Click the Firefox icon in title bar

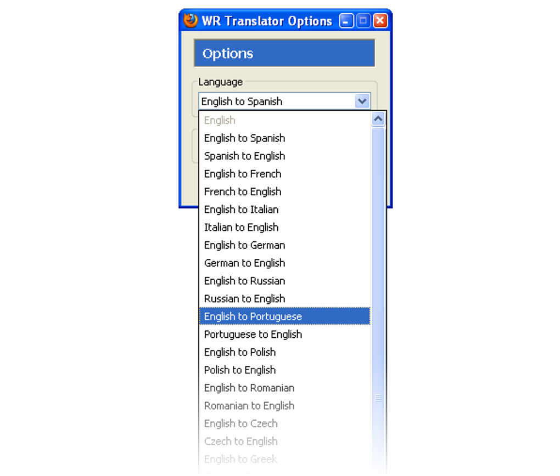[x=191, y=21]
